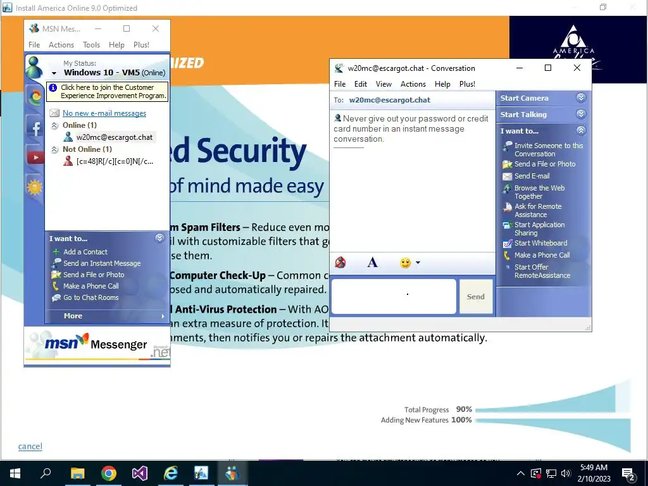
Task: Launch Google Chrome from the taskbar
Action: coord(109,473)
